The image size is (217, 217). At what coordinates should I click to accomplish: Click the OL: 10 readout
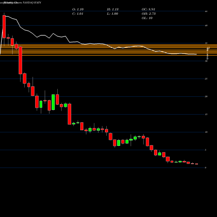click(x=147, y=18)
